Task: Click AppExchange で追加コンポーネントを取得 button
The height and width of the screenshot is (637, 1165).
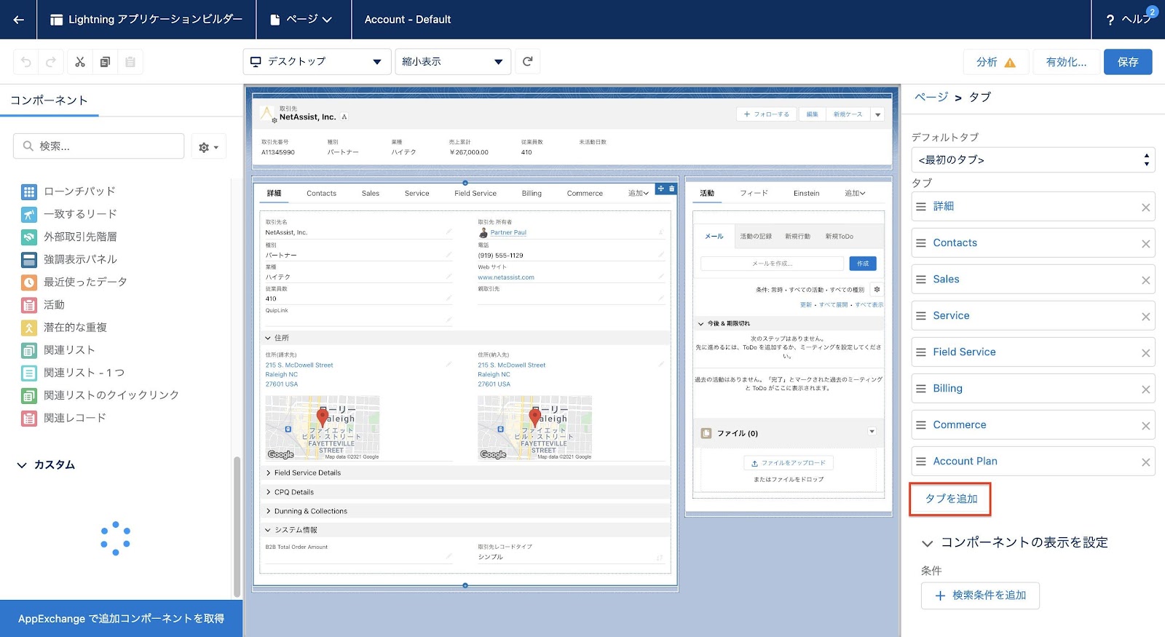Action: pyautogui.click(x=121, y=619)
